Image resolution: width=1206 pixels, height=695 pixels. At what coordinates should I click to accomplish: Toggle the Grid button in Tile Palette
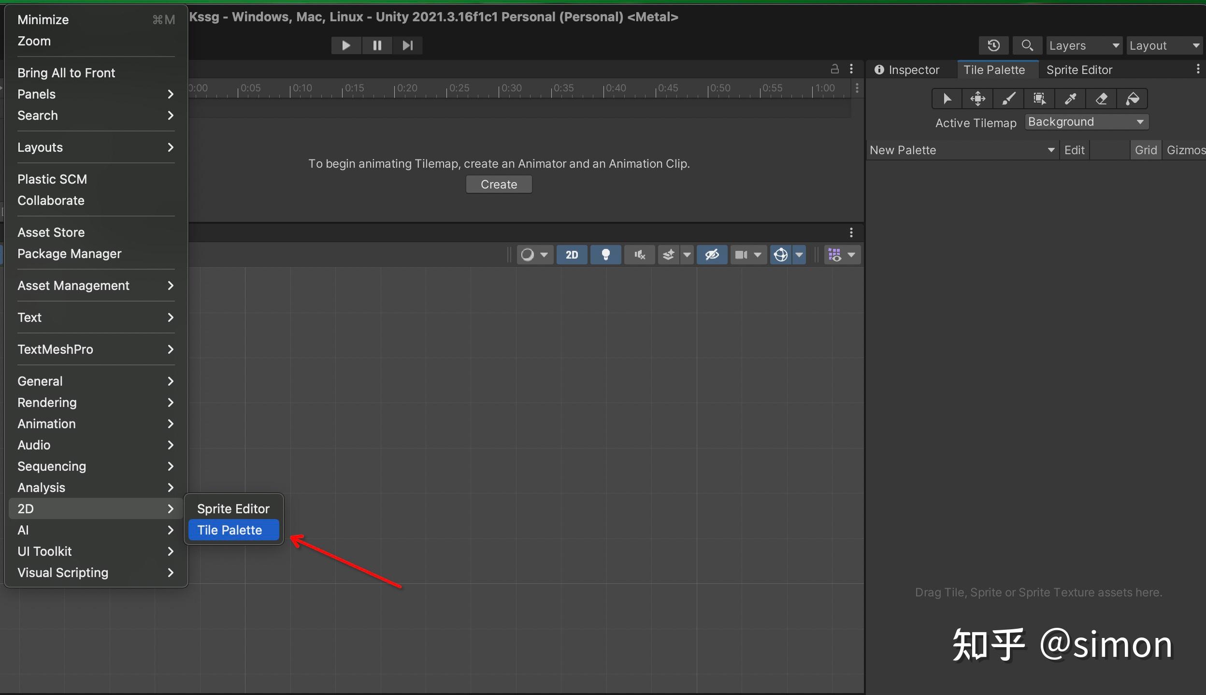[x=1146, y=150]
